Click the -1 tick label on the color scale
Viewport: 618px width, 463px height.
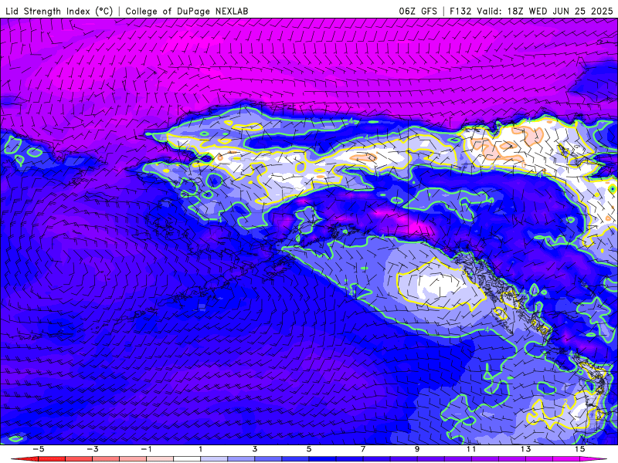[x=146, y=449]
